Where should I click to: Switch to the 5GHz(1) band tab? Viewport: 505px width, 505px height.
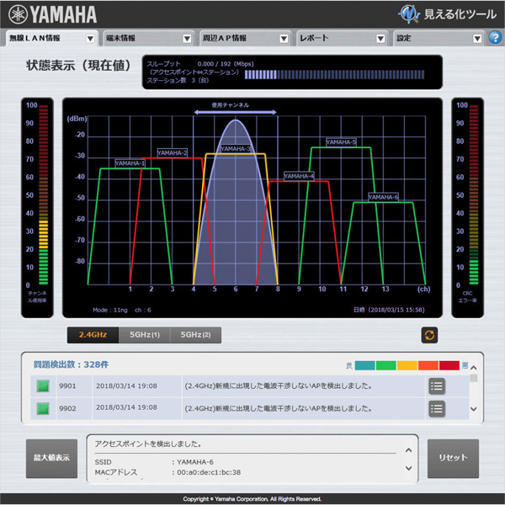click(x=145, y=335)
